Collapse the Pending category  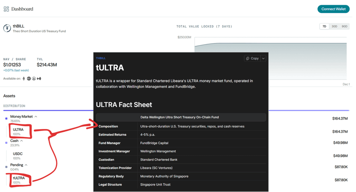26,165
